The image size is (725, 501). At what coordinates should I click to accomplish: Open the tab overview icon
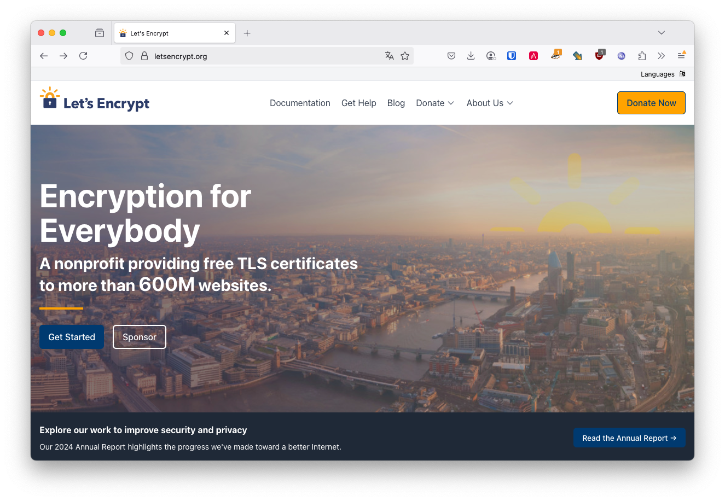click(100, 33)
